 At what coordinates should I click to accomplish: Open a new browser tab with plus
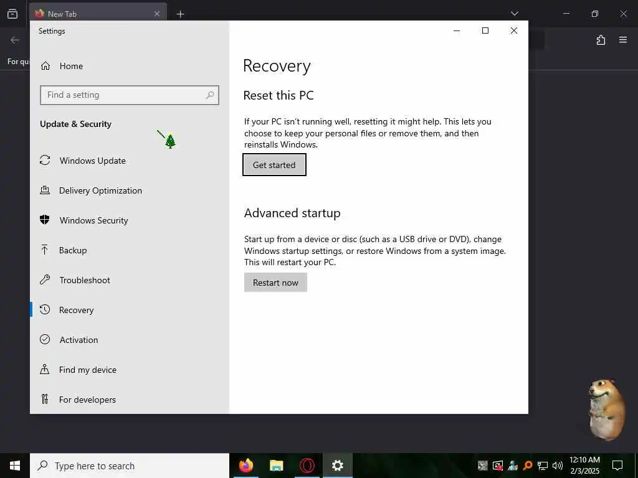[180, 14]
